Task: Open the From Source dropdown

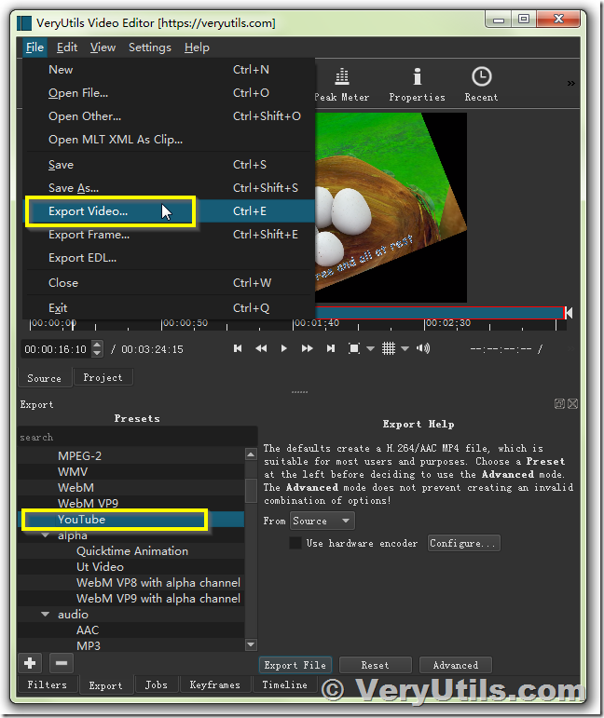Action: [x=322, y=522]
